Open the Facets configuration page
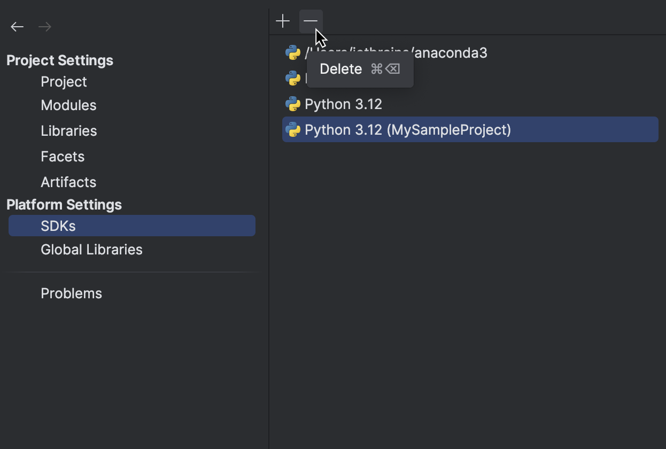Image resolution: width=666 pixels, height=449 pixels. 63,156
